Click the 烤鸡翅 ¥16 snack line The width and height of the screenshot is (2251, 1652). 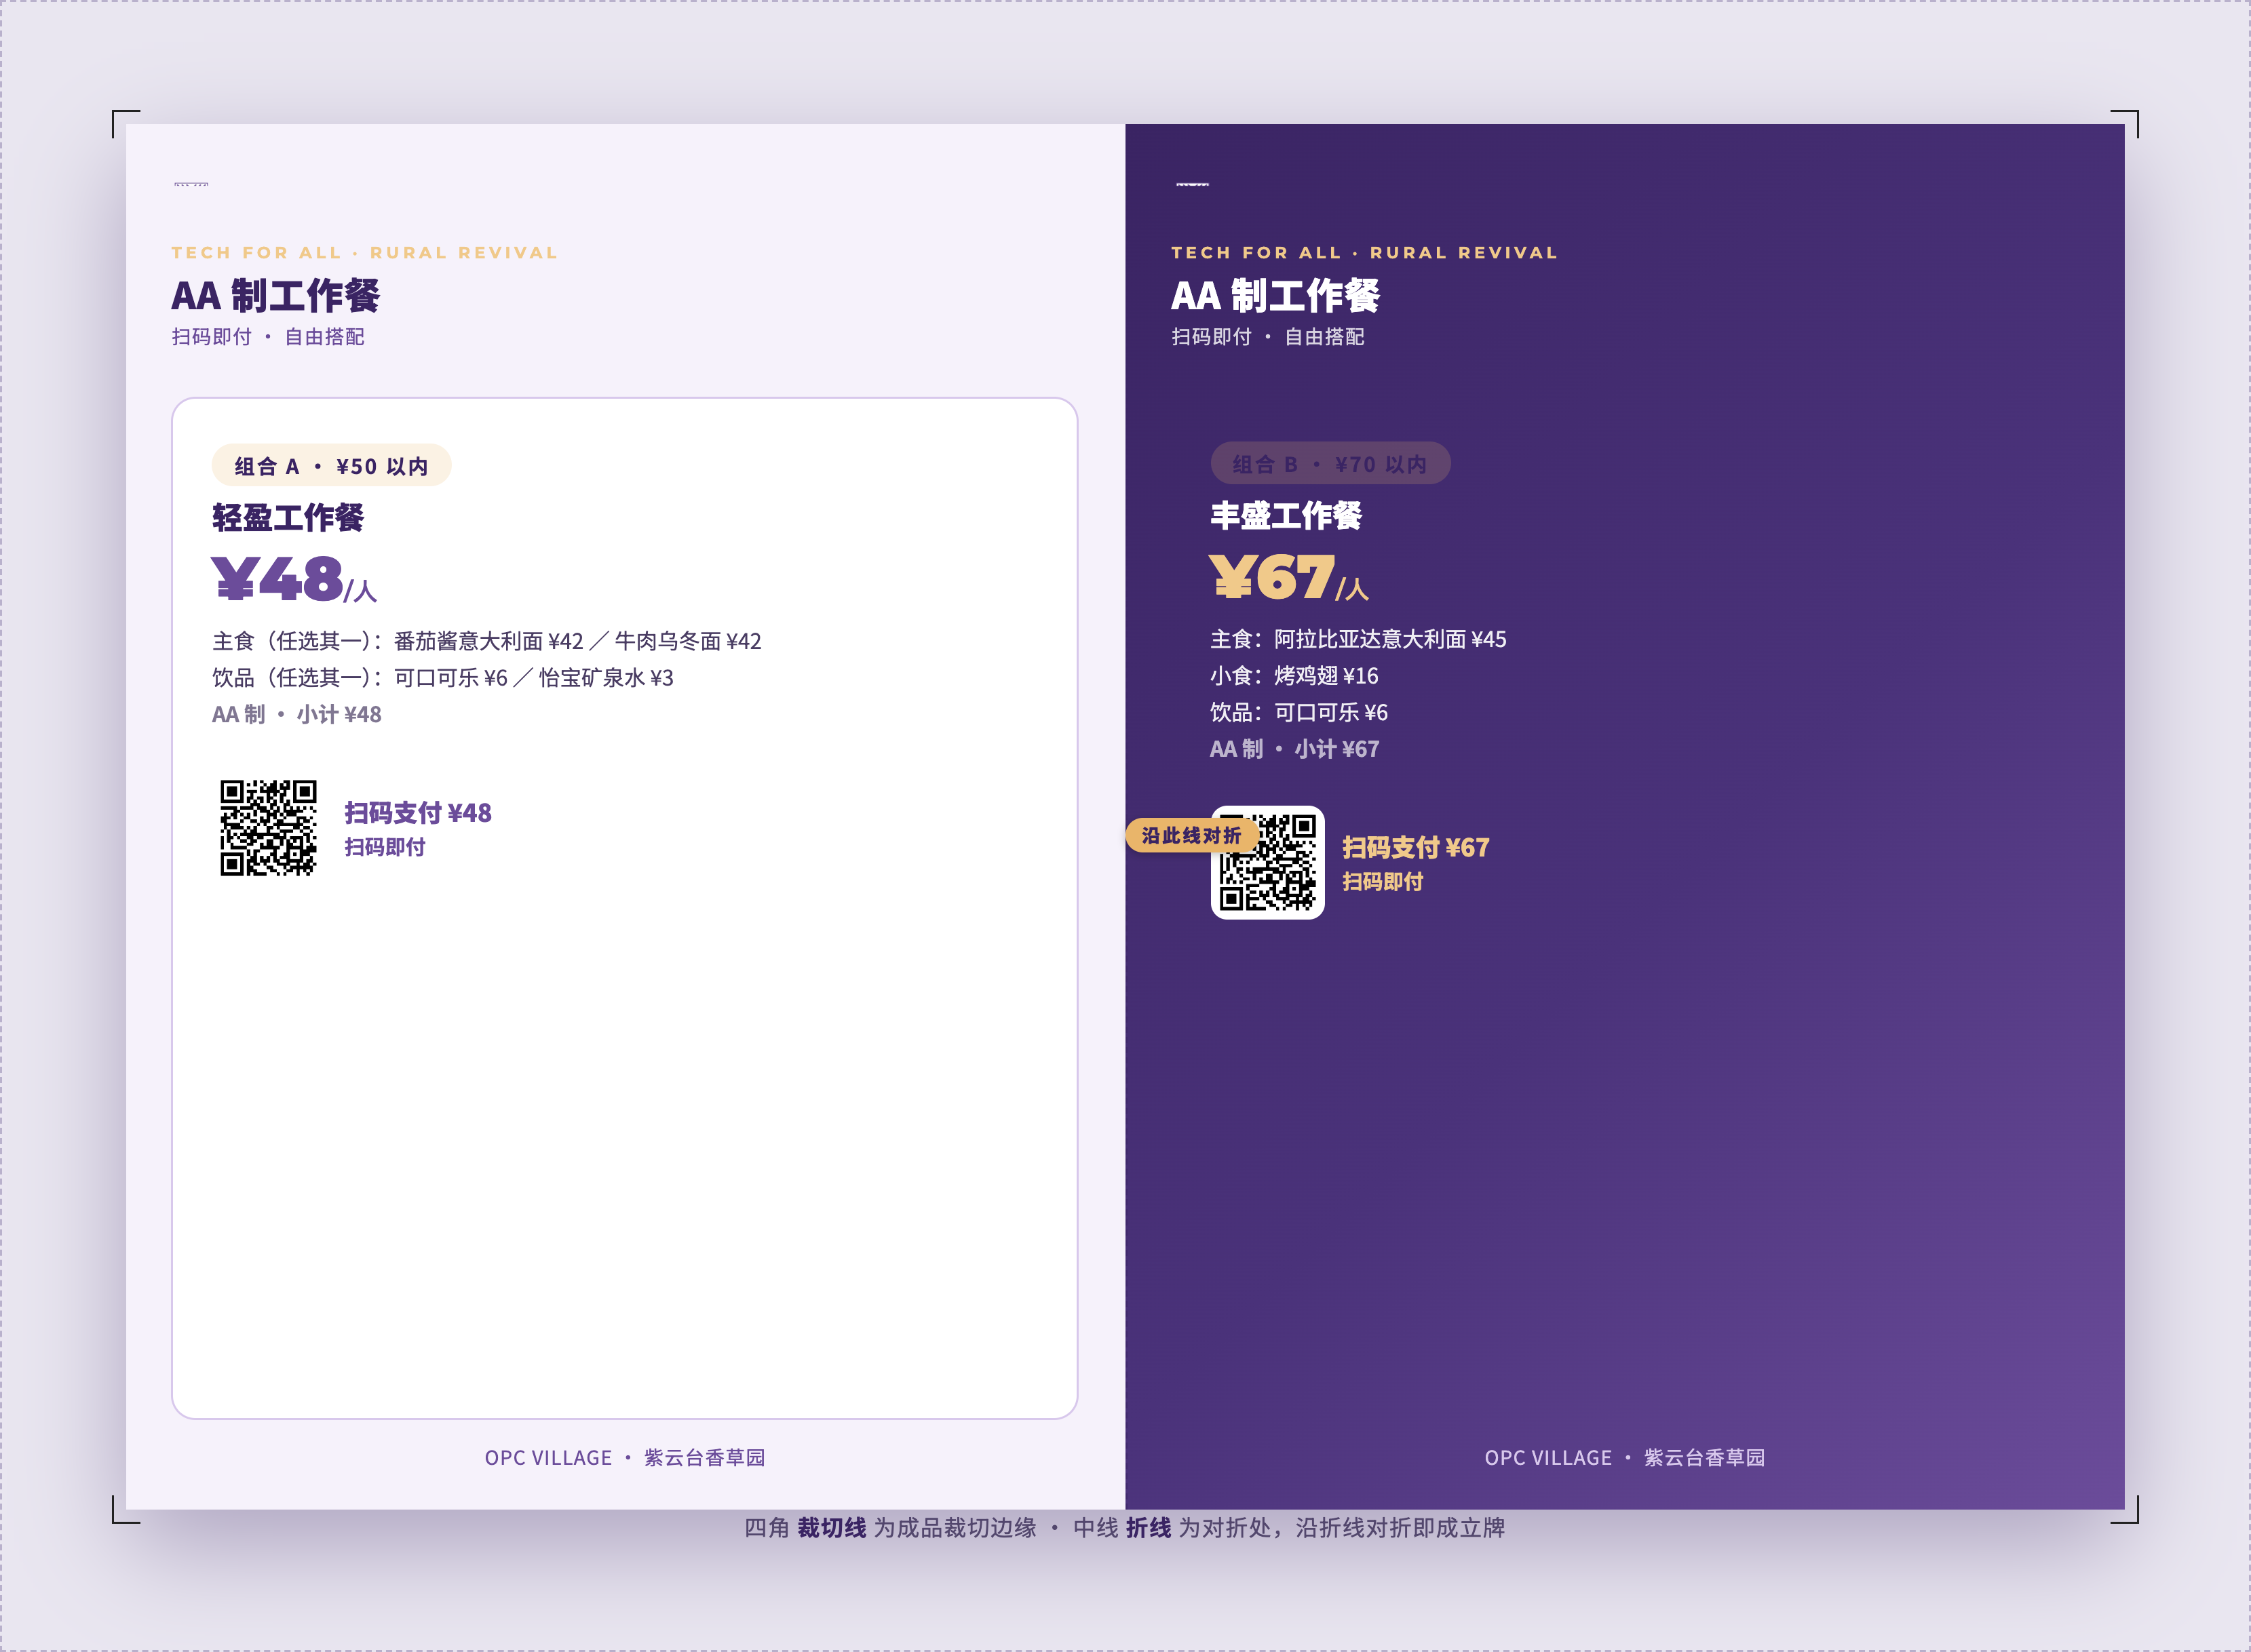click(x=1294, y=676)
